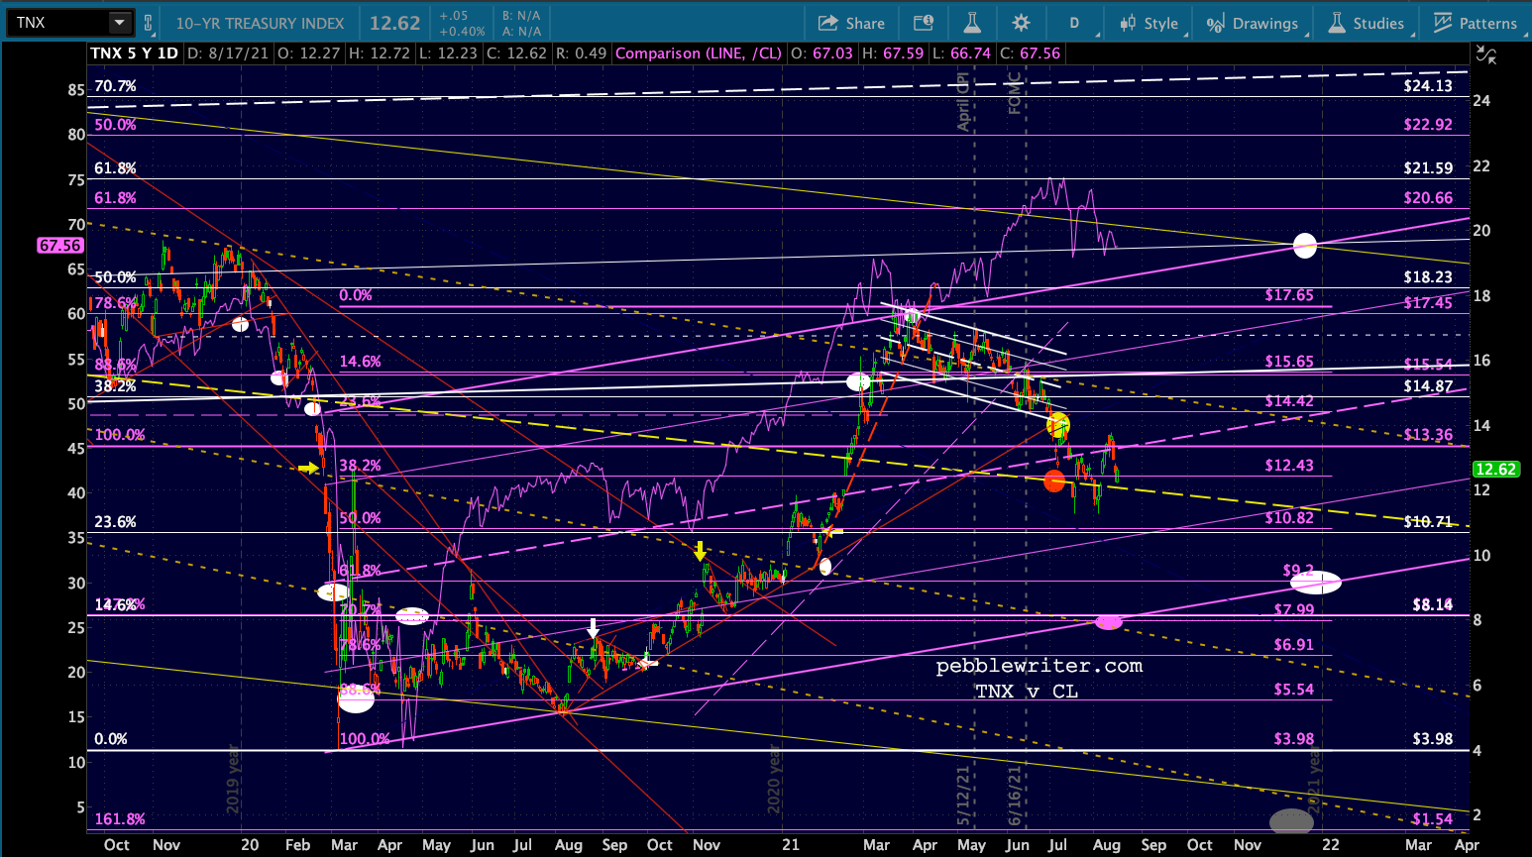Click the $18.23 Fibonacci level label
The height and width of the screenshot is (857, 1532).
coord(1428,277)
